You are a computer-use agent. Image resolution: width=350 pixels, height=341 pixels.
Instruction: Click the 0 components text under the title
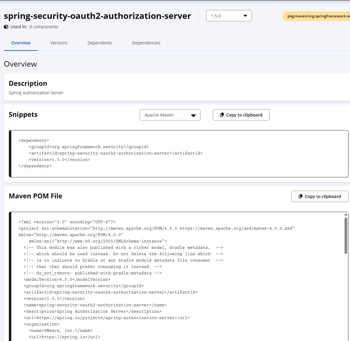[x=44, y=27]
